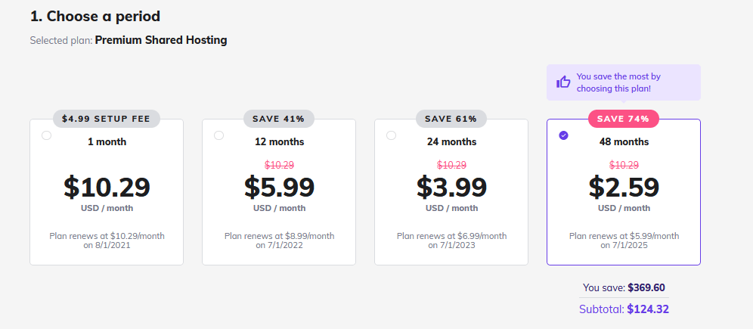
Task: Click the You save $369.60 amount
Action: coord(646,287)
